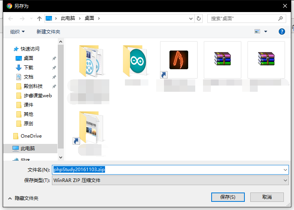Screen dimensions: 294x210
Task: Select 此电脑 in the address breadcrumb
Action: 68,18
